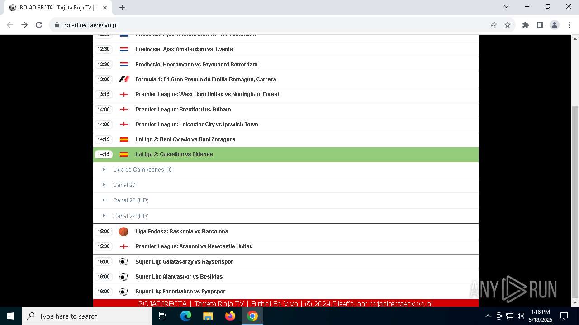Open Task View in the taskbar

pos(163,316)
